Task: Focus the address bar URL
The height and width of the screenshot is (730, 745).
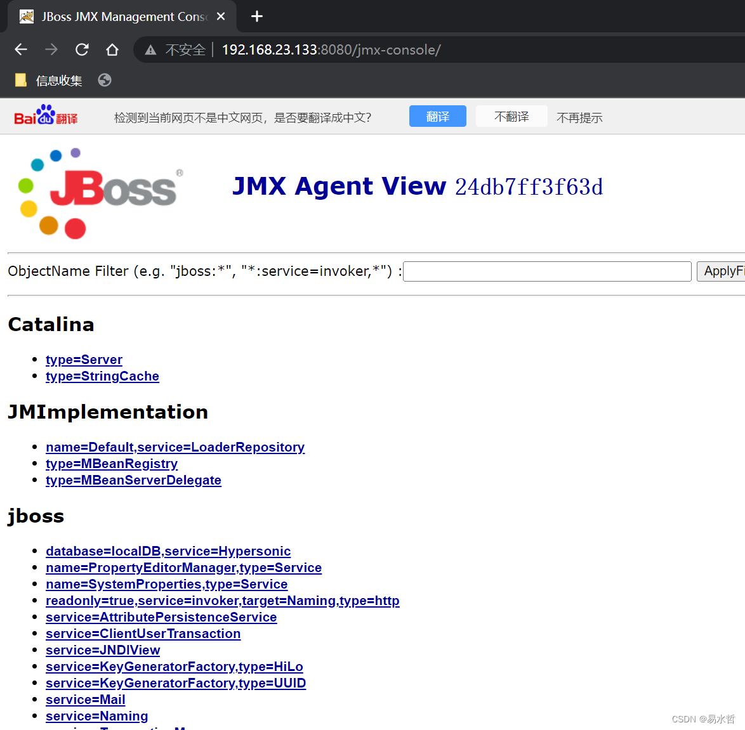Action: [331, 50]
